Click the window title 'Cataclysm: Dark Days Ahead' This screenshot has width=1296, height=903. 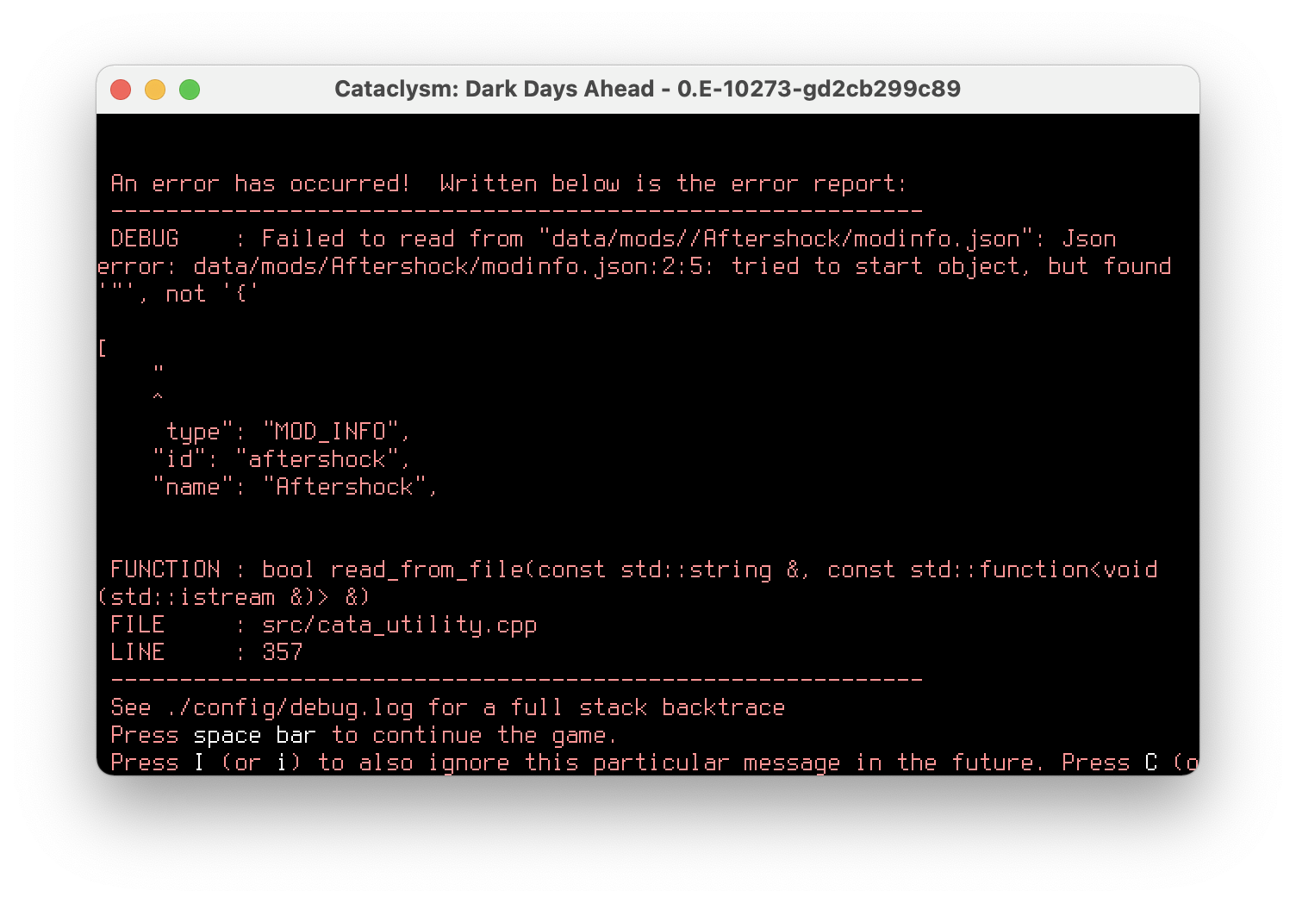point(494,89)
